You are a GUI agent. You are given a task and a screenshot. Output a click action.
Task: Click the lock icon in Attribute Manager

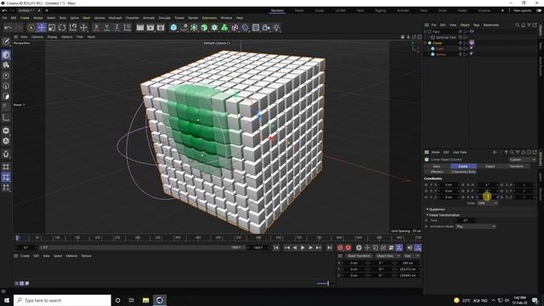(x=524, y=152)
